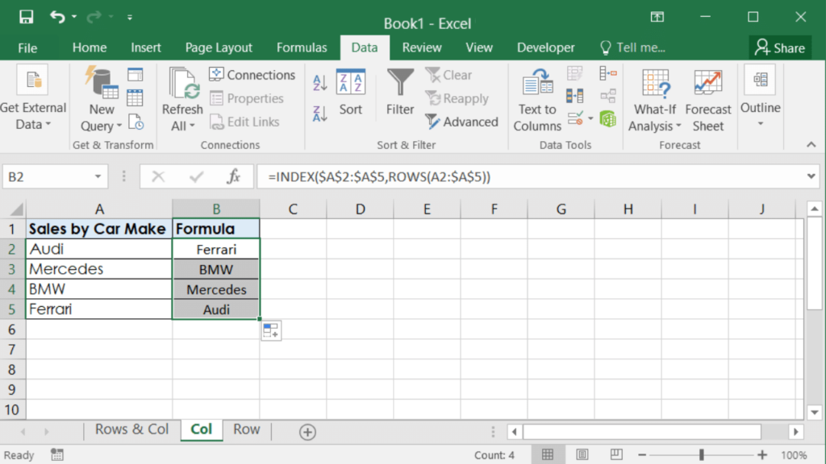The width and height of the screenshot is (826, 464).
Task: Select cell A3 containing Mercedes
Action: (98, 269)
